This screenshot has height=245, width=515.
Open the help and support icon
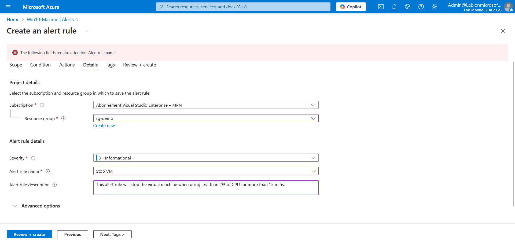click(x=421, y=7)
